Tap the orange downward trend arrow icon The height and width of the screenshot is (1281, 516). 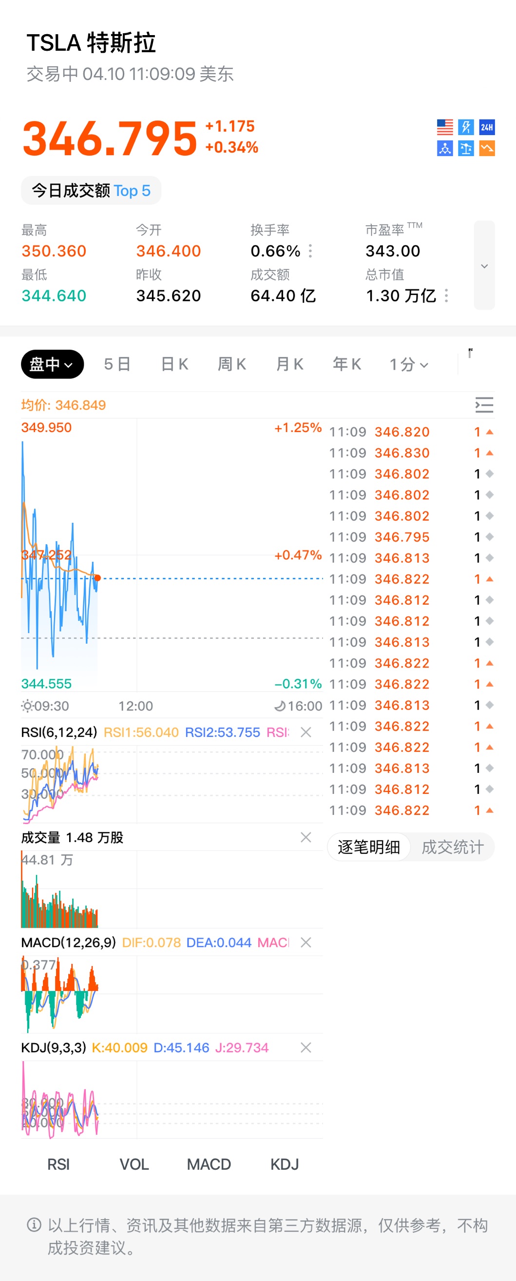click(487, 148)
